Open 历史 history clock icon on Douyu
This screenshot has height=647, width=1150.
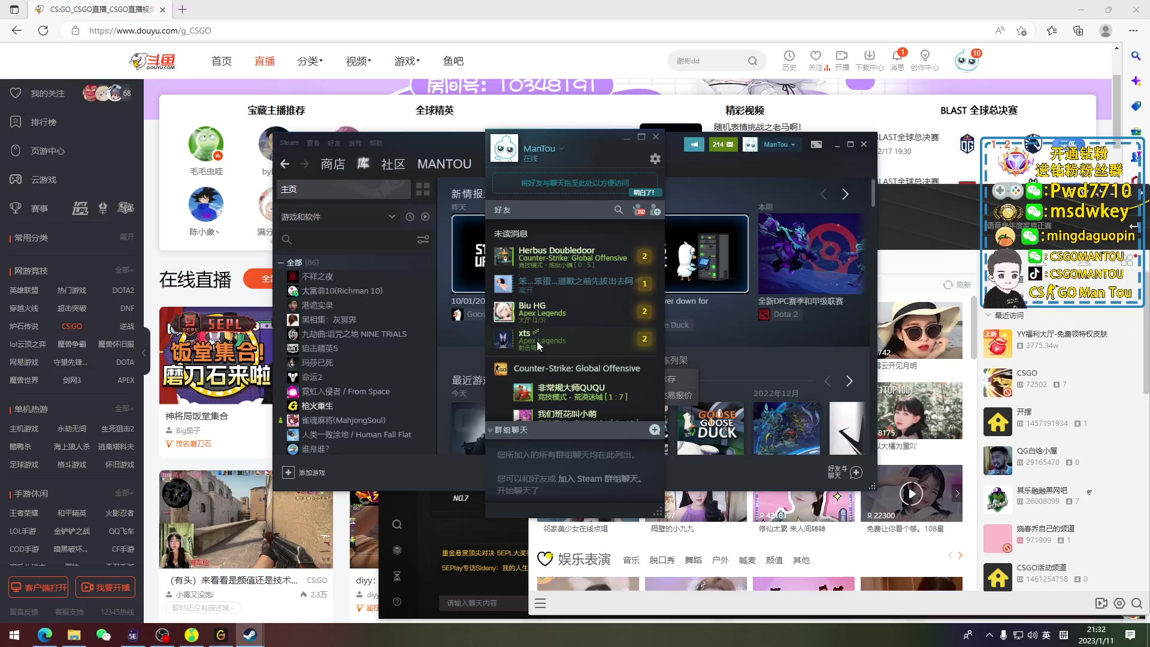(789, 56)
